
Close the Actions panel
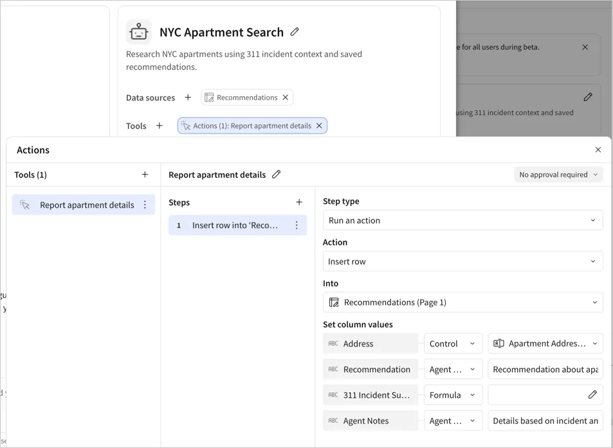(x=598, y=150)
